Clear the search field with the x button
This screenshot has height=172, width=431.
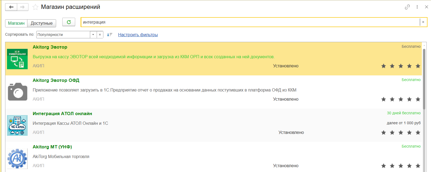(423, 22)
